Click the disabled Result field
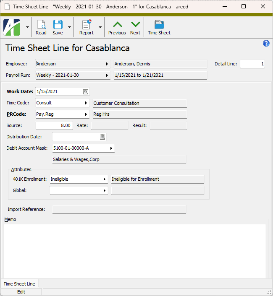 pyautogui.click(x=168, y=125)
